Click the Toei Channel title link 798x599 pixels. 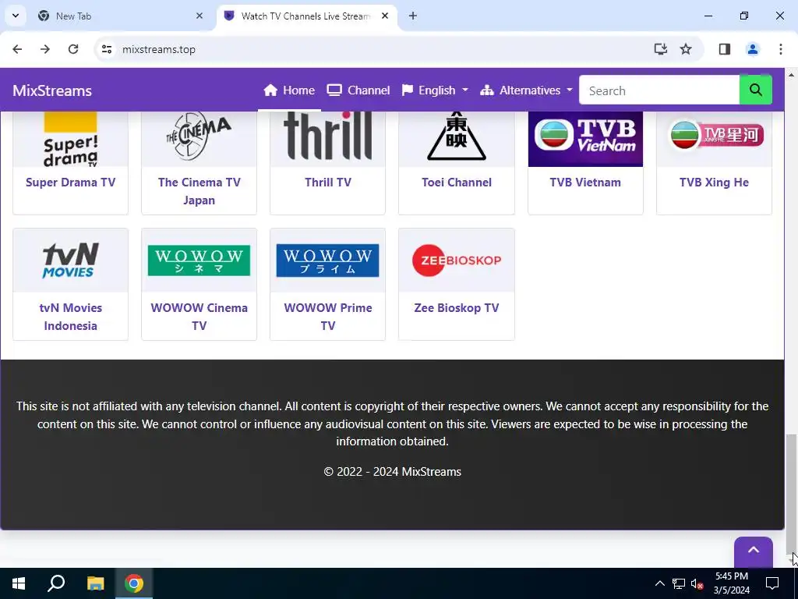click(457, 183)
